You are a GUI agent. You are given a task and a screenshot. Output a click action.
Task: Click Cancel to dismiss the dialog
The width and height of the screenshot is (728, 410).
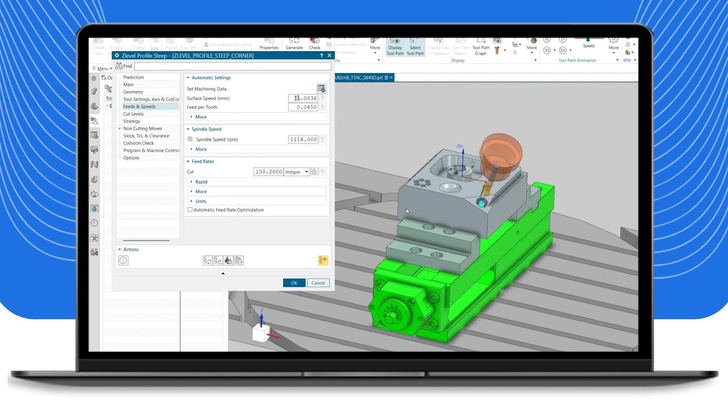318,283
